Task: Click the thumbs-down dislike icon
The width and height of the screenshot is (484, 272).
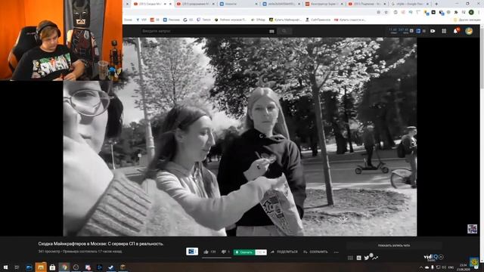Action: [x=224, y=252]
